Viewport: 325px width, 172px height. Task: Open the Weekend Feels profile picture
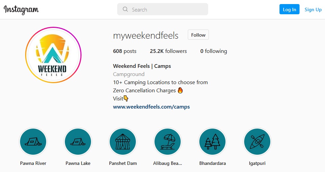point(53,55)
